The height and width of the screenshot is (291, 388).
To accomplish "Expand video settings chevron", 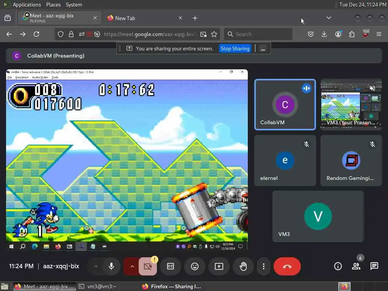I will pyautogui.click(x=132, y=266).
